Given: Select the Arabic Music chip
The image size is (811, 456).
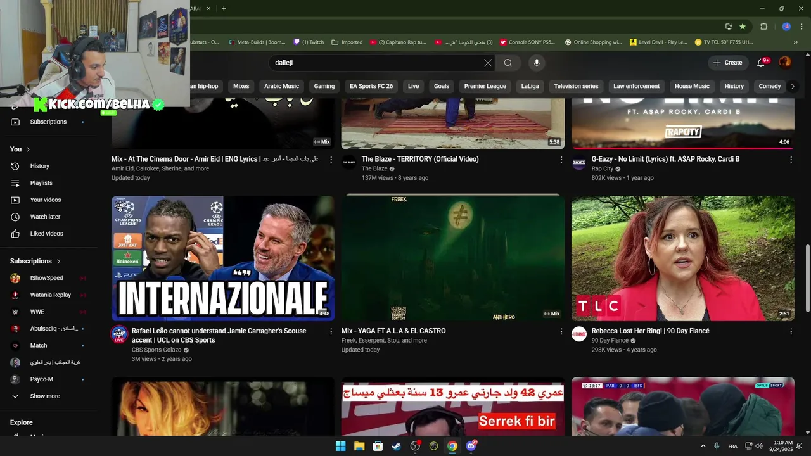Looking at the screenshot, I should coord(281,86).
